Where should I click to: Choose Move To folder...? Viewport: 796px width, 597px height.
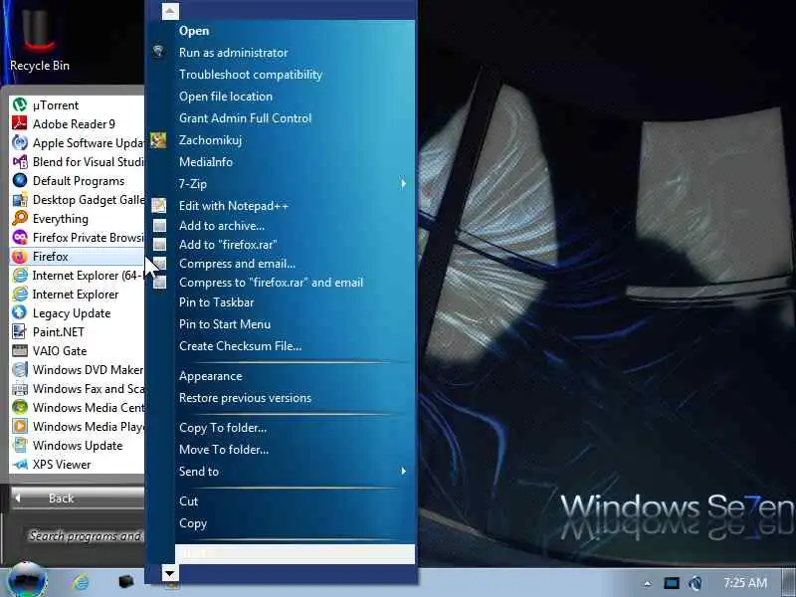[x=224, y=450]
